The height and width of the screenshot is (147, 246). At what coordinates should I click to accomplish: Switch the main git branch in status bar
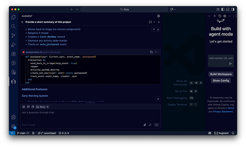coord(21,133)
